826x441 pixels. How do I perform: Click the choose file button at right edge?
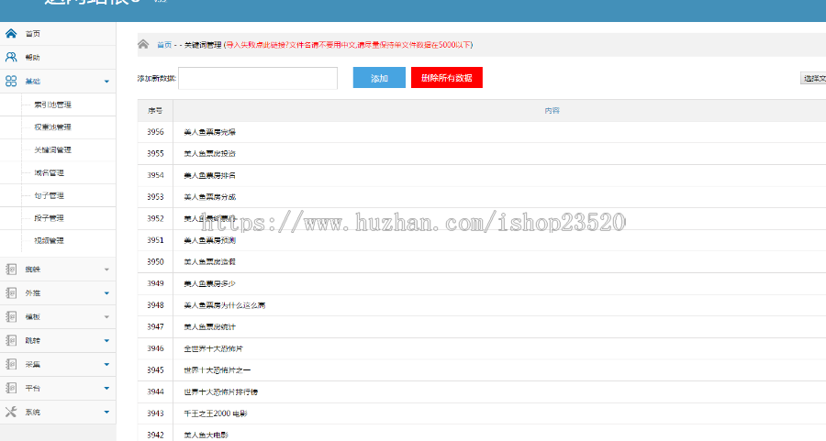point(813,79)
